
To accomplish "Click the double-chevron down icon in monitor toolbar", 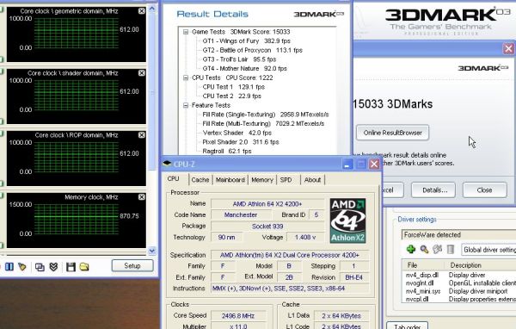I will (x=53, y=266).
